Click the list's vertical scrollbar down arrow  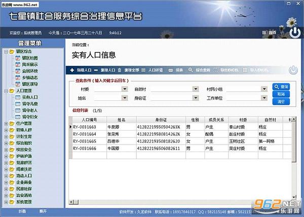294,197
